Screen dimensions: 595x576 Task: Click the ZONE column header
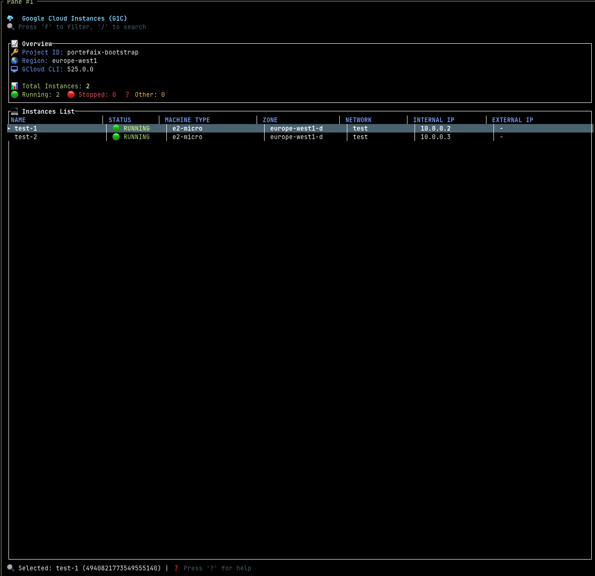pos(270,120)
